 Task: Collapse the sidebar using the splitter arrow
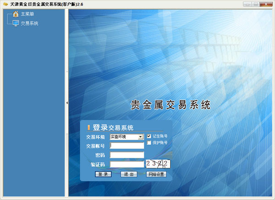(x=67, y=103)
